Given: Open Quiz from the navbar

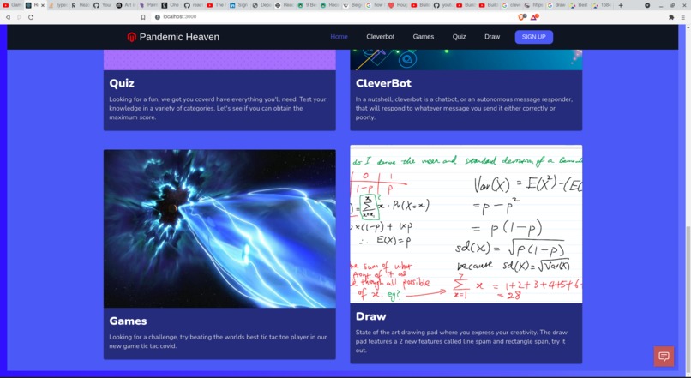Looking at the screenshot, I should 459,37.
